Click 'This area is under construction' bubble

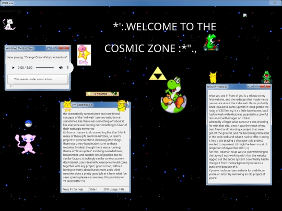pyautogui.click(x=38, y=79)
